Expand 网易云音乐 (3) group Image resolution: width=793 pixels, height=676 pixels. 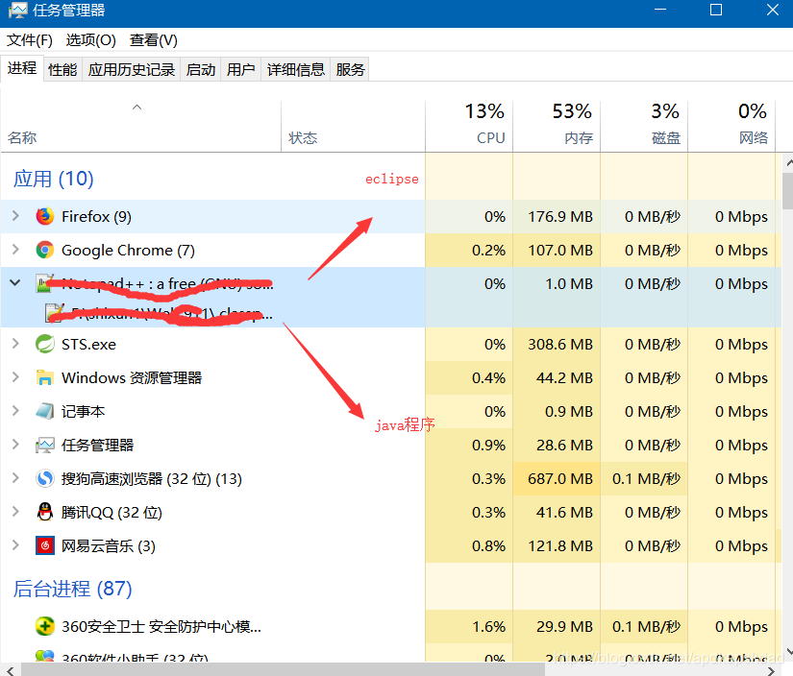coord(15,545)
